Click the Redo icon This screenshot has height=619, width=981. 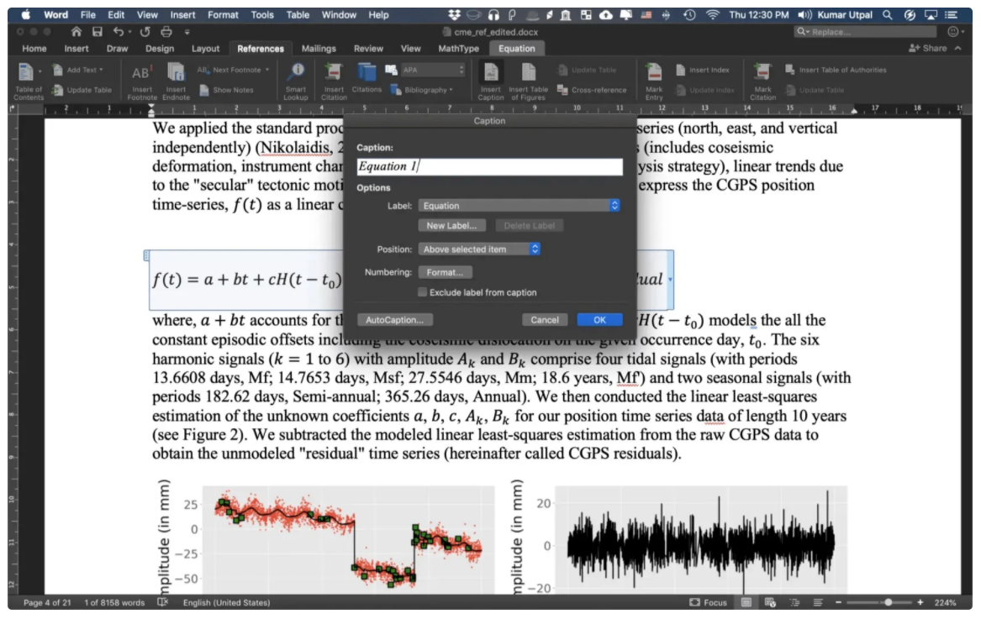point(145,31)
